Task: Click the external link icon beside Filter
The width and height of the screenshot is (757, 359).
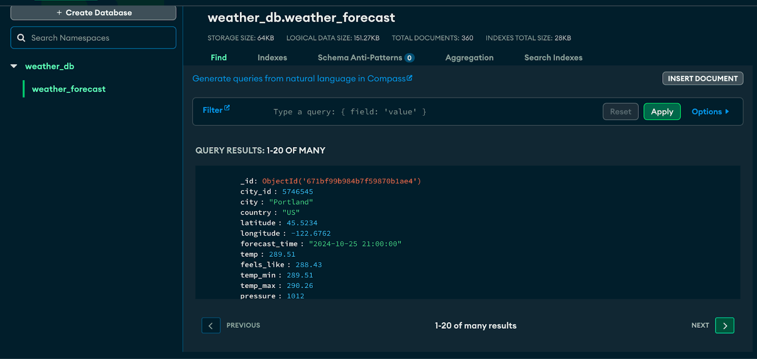Action: click(227, 108)
